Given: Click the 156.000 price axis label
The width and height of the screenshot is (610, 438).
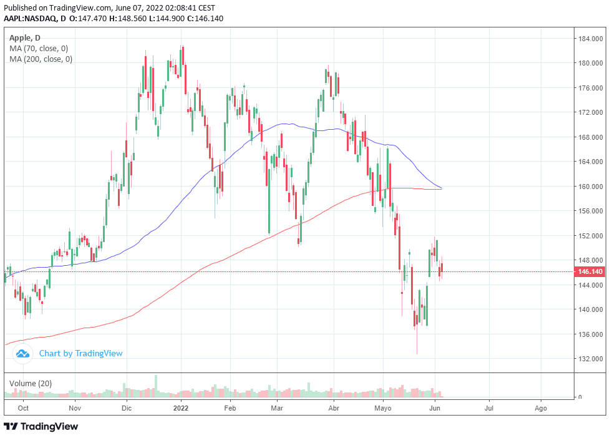Looking at the screenshot, I should (591, 211).
